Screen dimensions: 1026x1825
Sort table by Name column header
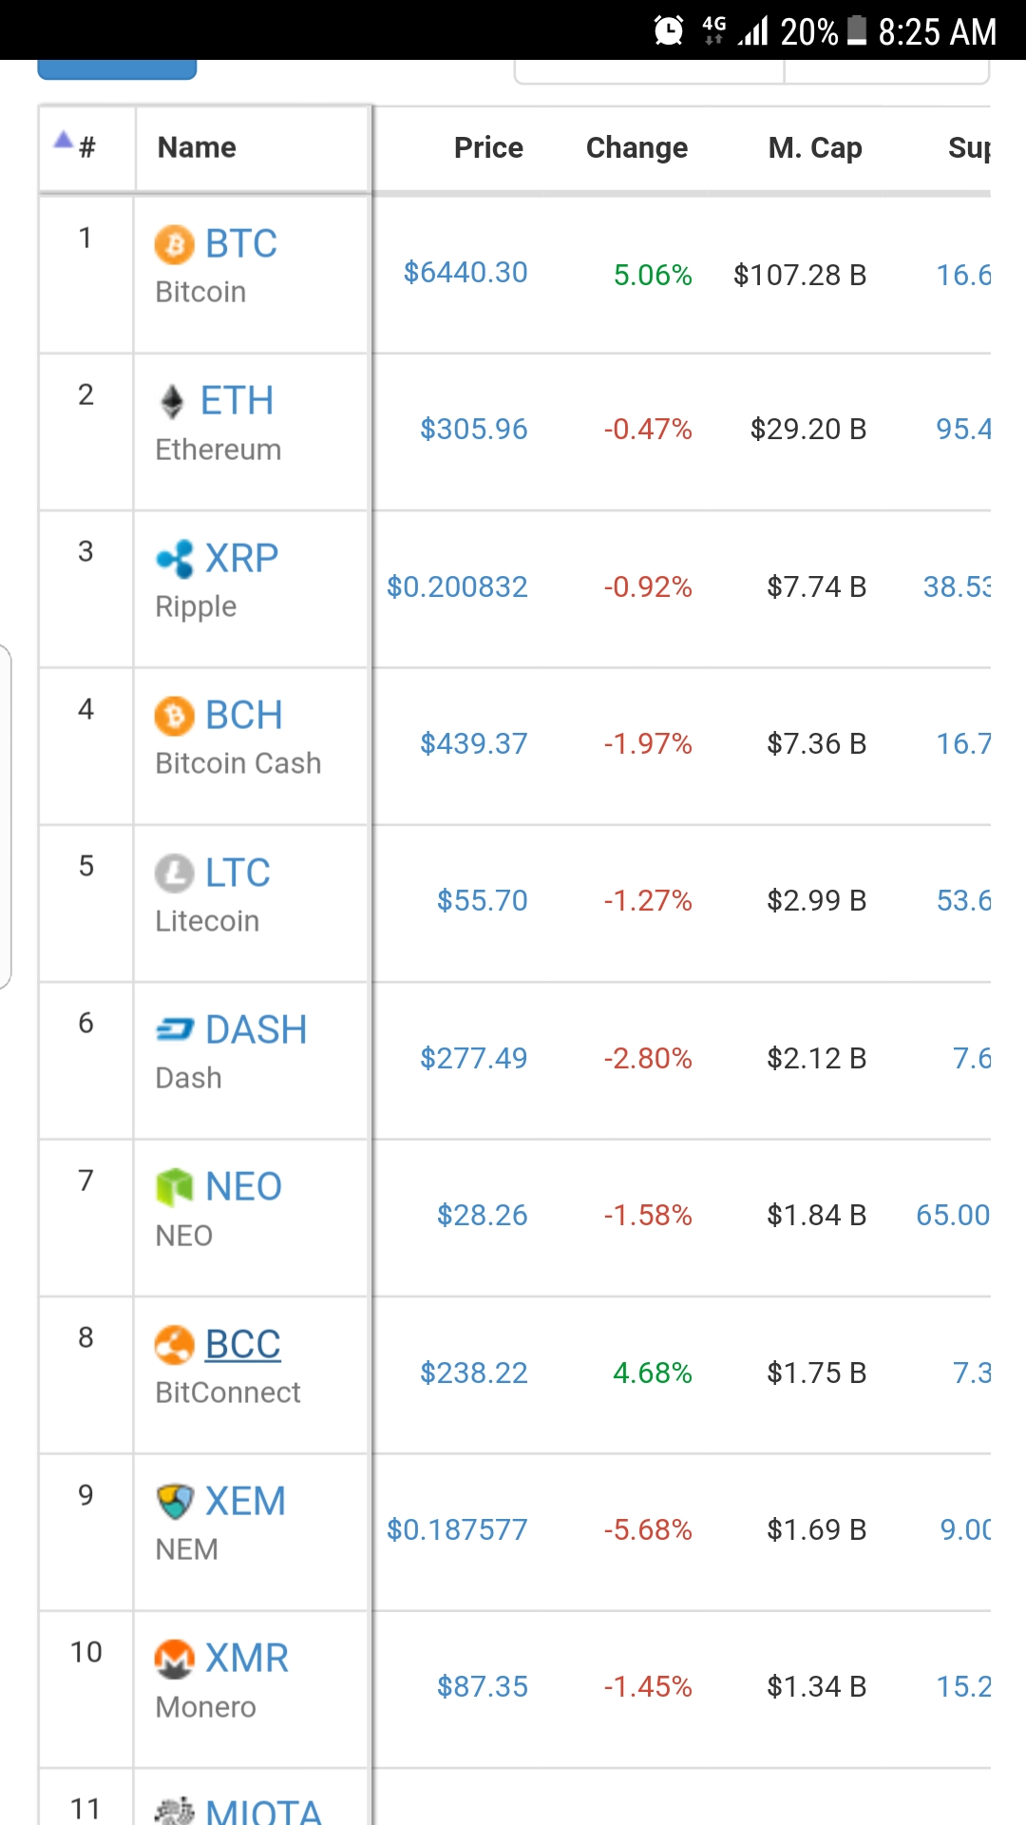tap(197, 147)
